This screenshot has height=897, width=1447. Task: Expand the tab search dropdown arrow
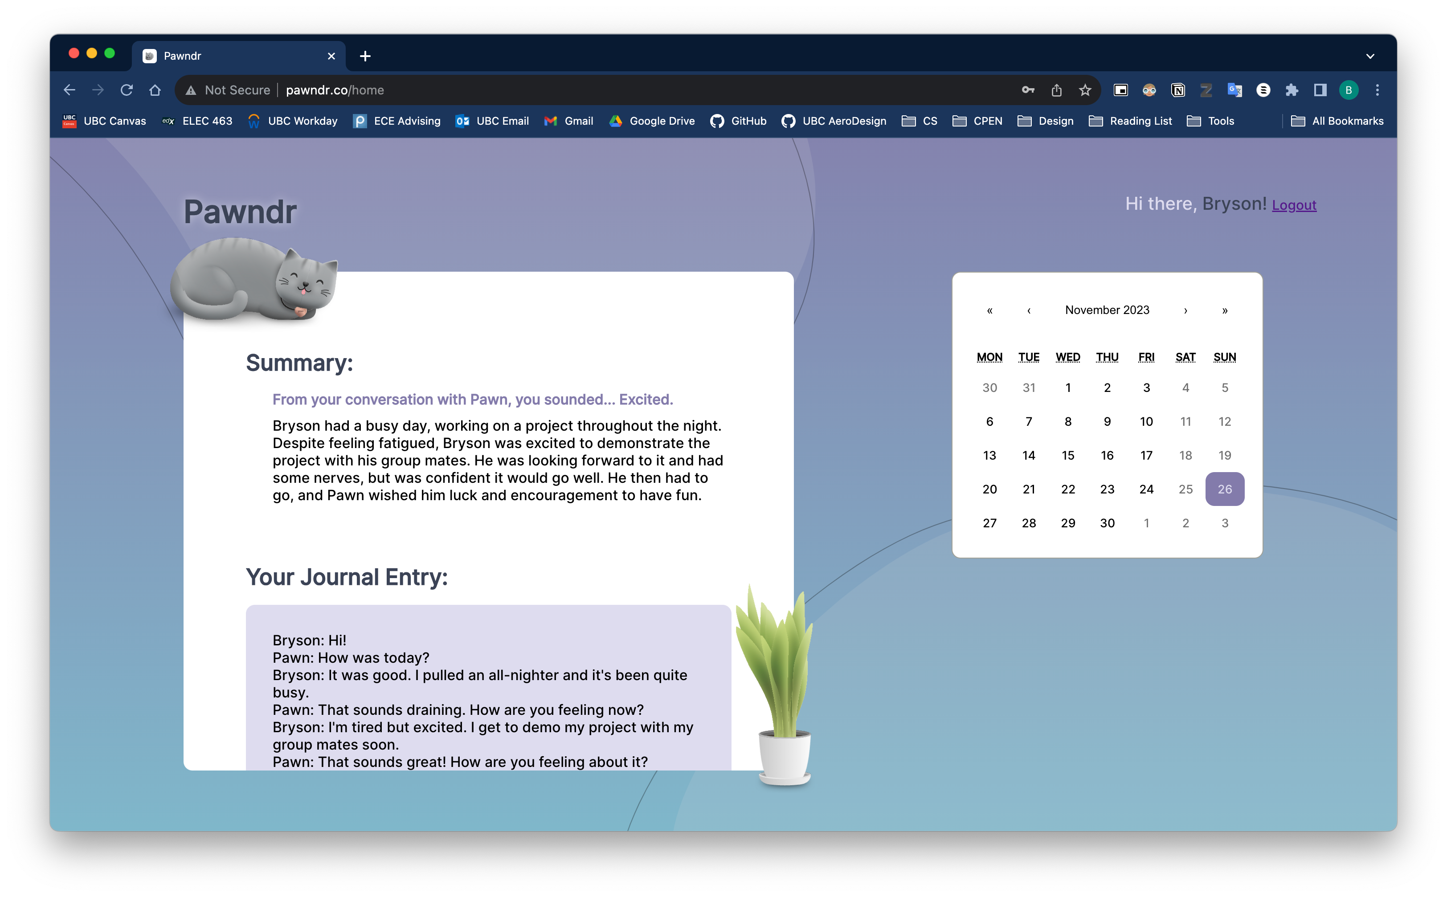click(1370, 57)
